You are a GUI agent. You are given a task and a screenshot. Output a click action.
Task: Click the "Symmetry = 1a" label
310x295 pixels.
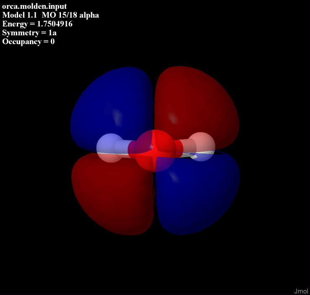coord(29,33)
